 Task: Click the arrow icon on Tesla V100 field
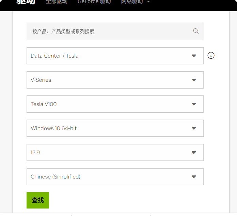(194, 104)
